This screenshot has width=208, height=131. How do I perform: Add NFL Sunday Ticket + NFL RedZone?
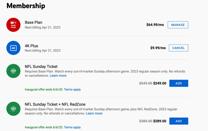pos(179,121)
